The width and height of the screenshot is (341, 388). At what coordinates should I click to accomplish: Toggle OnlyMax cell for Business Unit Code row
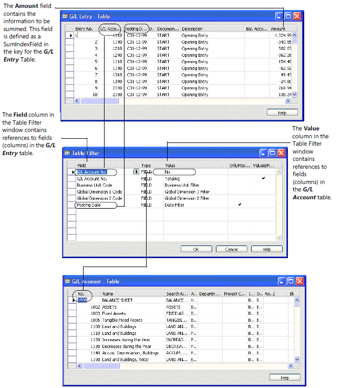(240, 185)
